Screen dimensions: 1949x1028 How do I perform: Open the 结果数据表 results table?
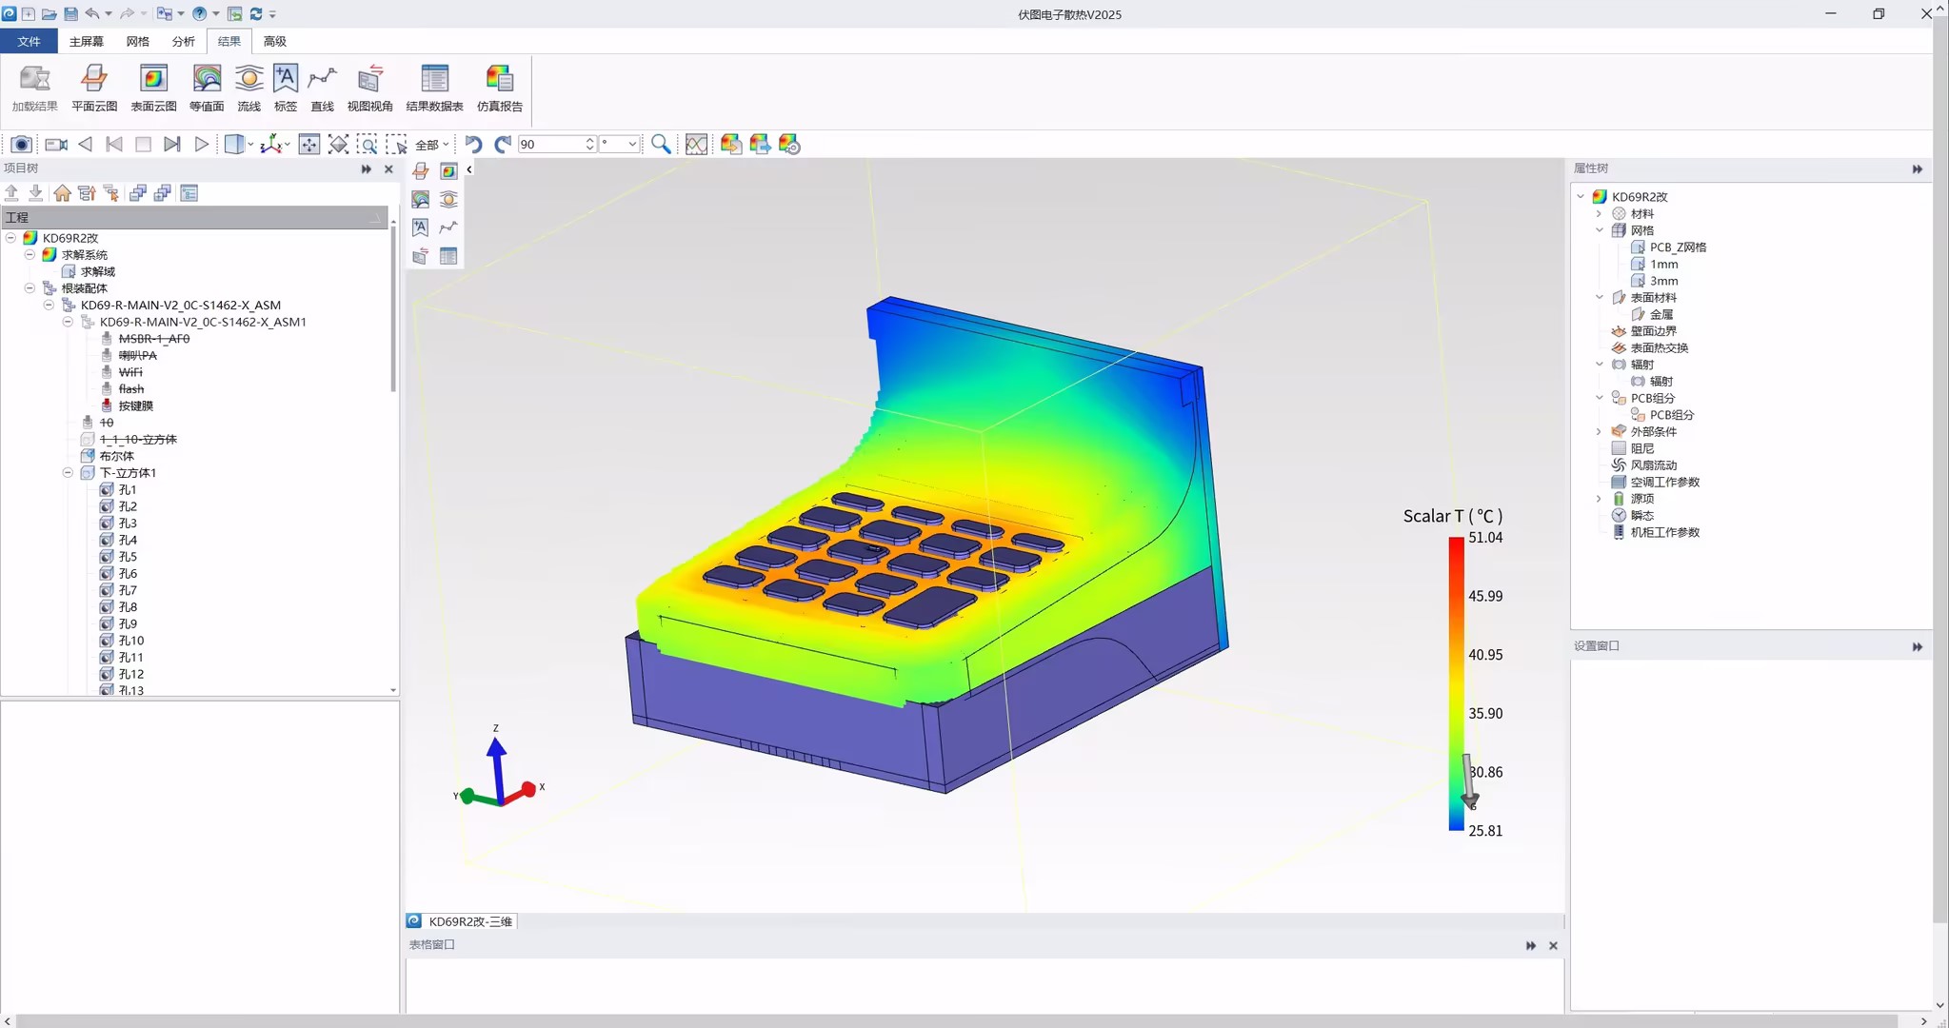click(434, 87)
